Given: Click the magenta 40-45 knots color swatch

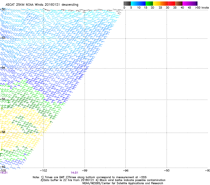Looking at the screenshot, I should (x=186, y=3).
